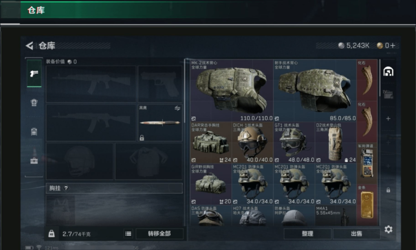416x250 pixels.
Task: Click the settings gear icon
Action: coord(389,229)
